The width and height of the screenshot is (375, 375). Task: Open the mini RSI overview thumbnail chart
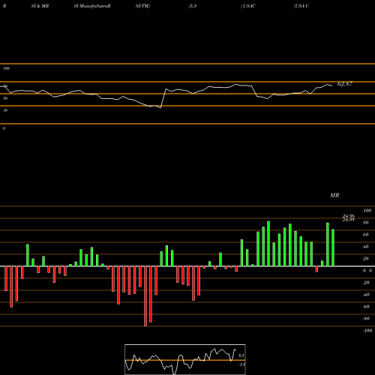(x=185, y=359)
